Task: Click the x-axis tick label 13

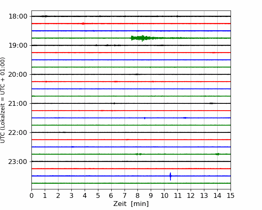Action: pos(204,195)
